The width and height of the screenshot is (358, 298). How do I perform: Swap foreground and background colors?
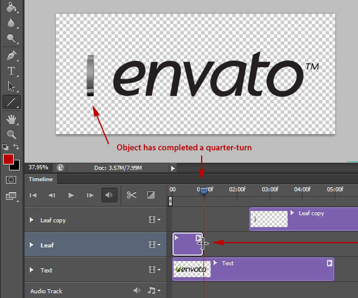pos(16,147)
